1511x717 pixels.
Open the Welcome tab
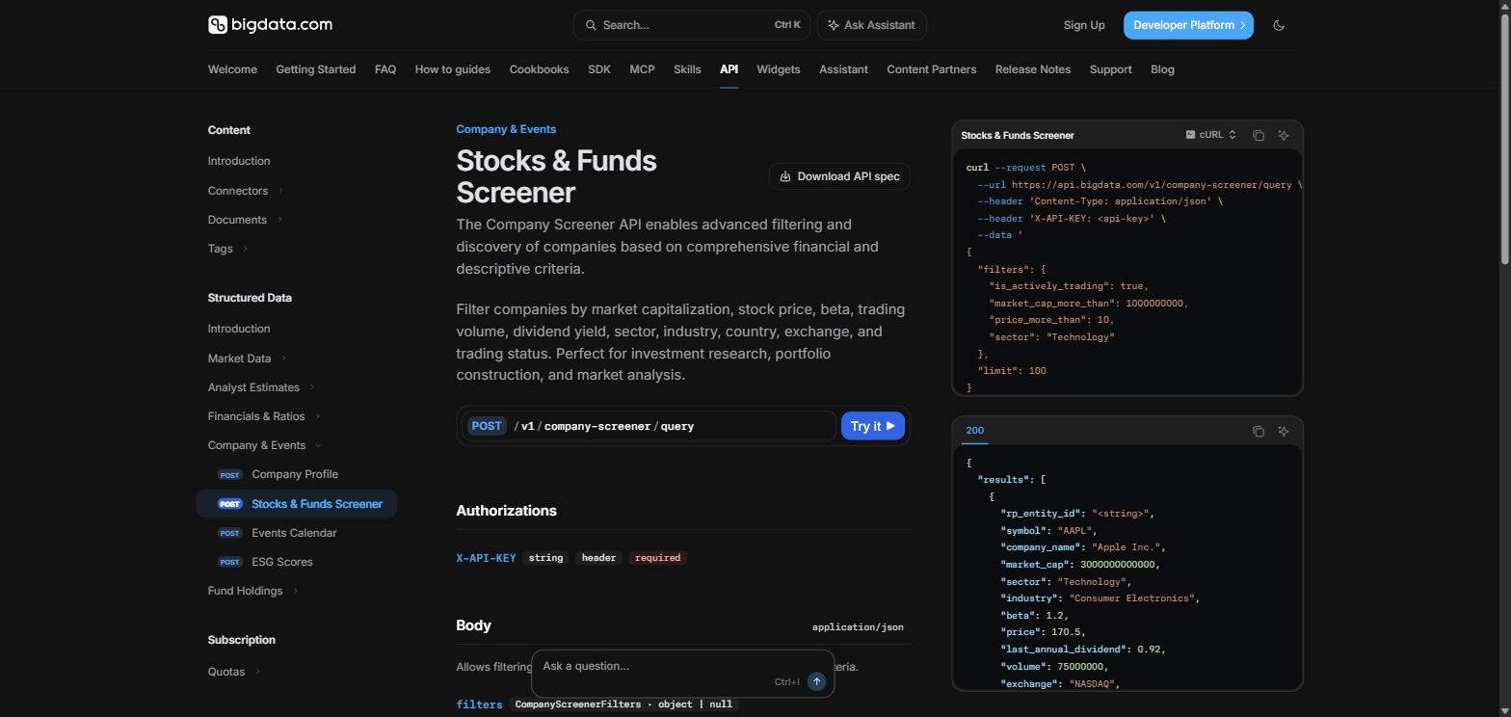(232, 69)
